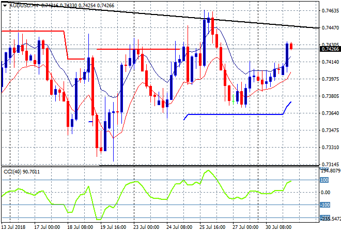Select the 0.73975 price axis label
The height and width of the screenshot is (233, 341).
coord(330,79)
